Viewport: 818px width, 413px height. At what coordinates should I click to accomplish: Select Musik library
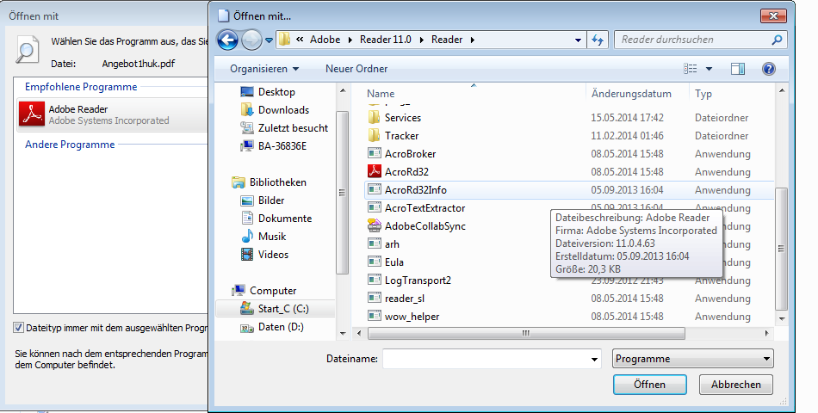pos(263,237)
